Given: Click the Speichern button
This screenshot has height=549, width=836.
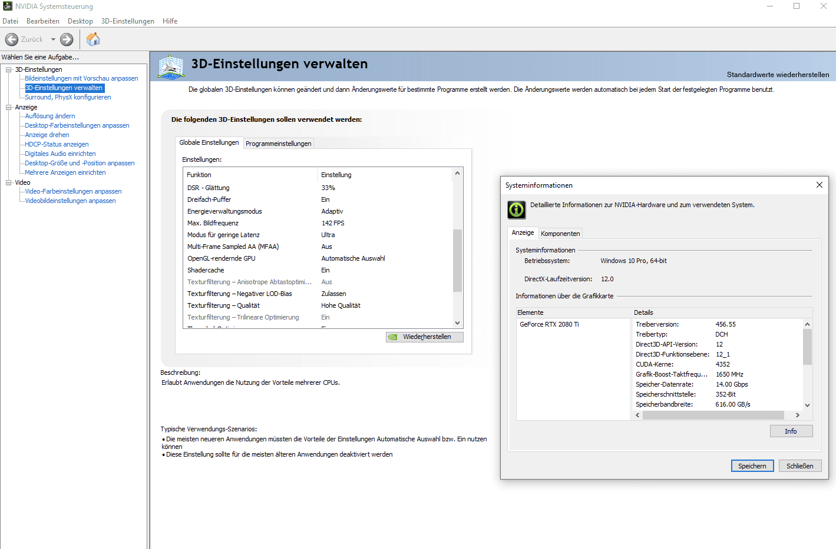Looking at the screenshot, I should point(752,466).
